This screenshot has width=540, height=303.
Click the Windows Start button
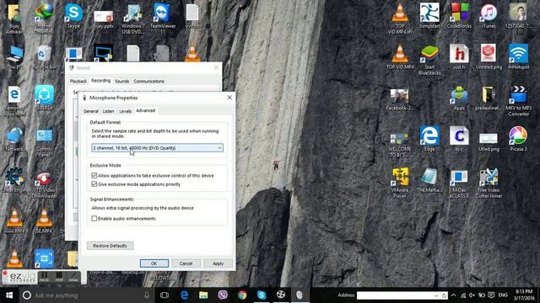[x=9, y=295]
